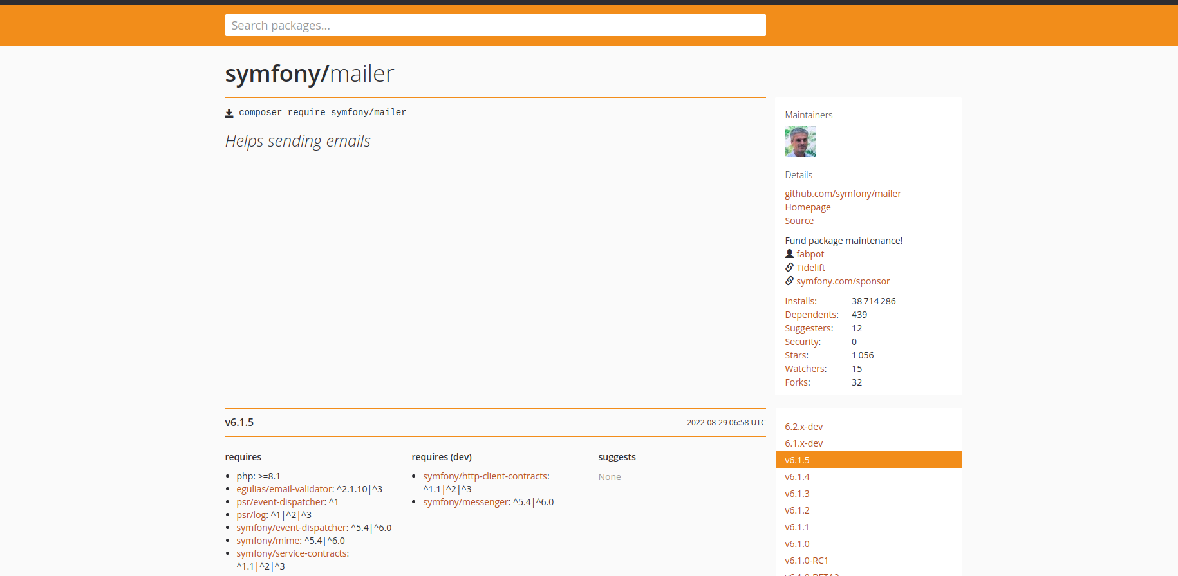View the Dependents list

811,315
